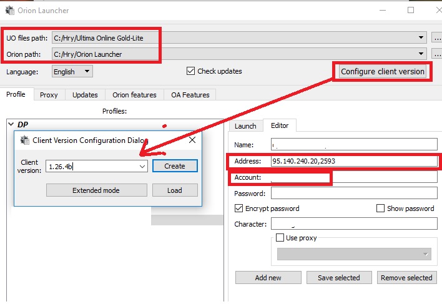The image size is (442, 304).
Task: Open the Orion features tab
Action: point(134,95)
